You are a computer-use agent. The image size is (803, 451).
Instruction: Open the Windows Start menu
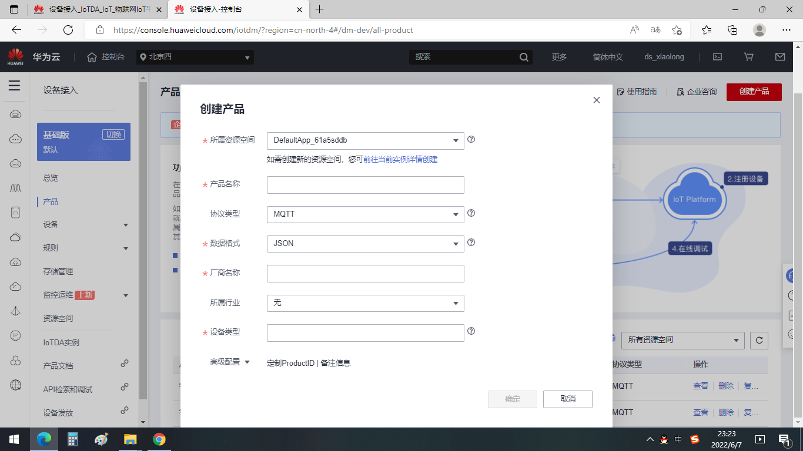click(x=14, y=439)
